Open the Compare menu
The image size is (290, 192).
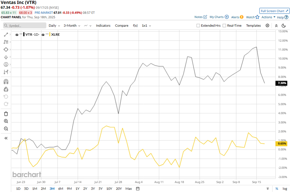point(122,26)
